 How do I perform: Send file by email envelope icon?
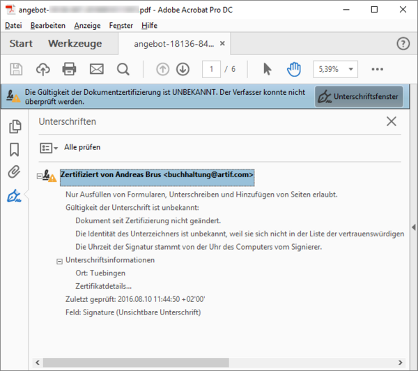[97, 70]
